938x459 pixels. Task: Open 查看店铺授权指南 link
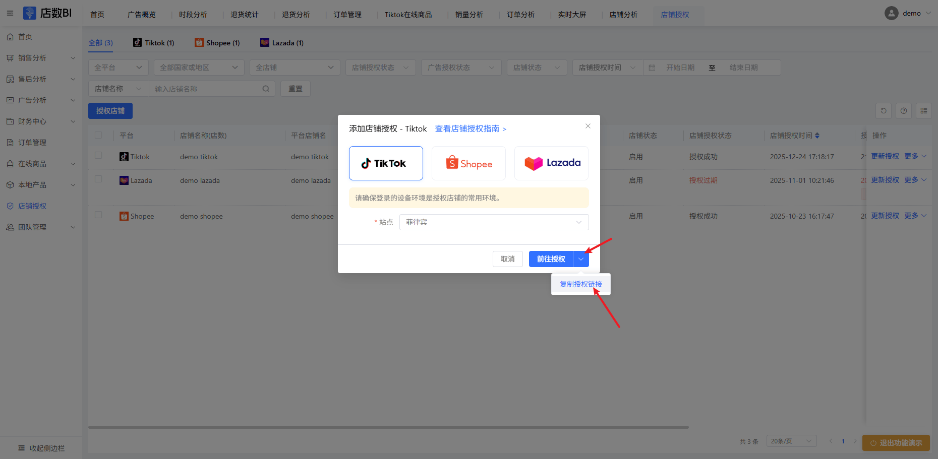click(471, 129)
